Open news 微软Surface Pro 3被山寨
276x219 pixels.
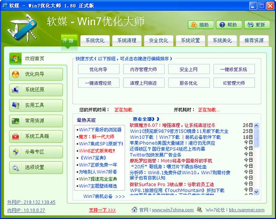pos(172,184)
